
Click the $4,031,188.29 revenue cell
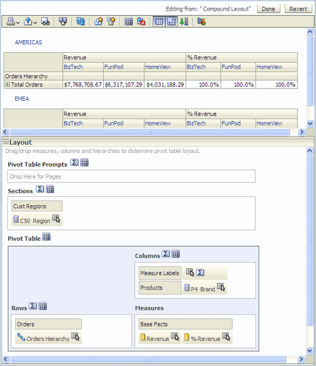[165, 84]
